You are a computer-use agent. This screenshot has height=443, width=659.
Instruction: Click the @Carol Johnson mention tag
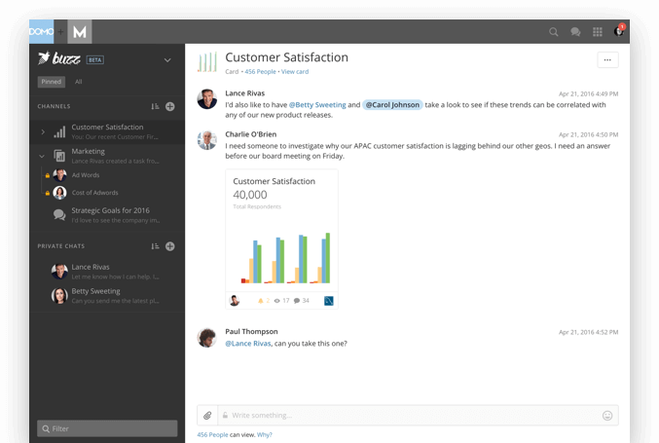[392, 104]
